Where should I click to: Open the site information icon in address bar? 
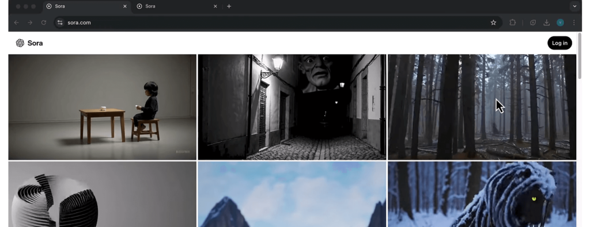pyautogui.click(x=60, y=22)
